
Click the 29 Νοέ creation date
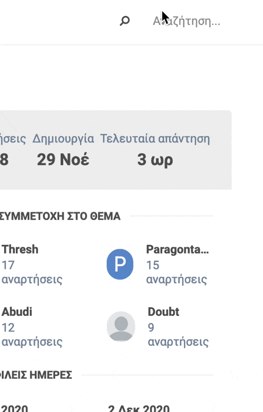[63, 159]
